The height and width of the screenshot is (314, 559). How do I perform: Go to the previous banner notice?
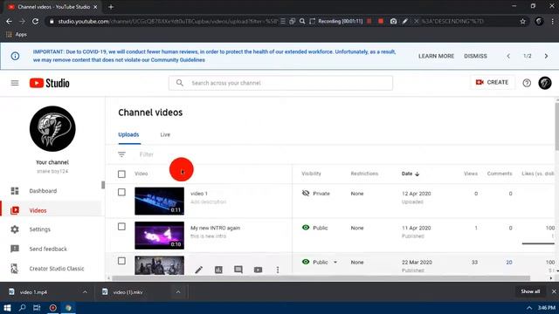(x=508, y=56)
